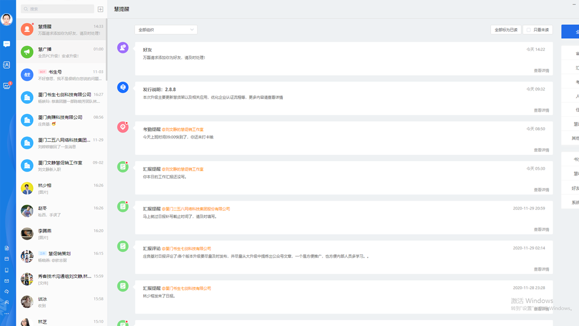Open the calendar icon in lower sidebar
579x326 pixels.
tap(6, 259)
